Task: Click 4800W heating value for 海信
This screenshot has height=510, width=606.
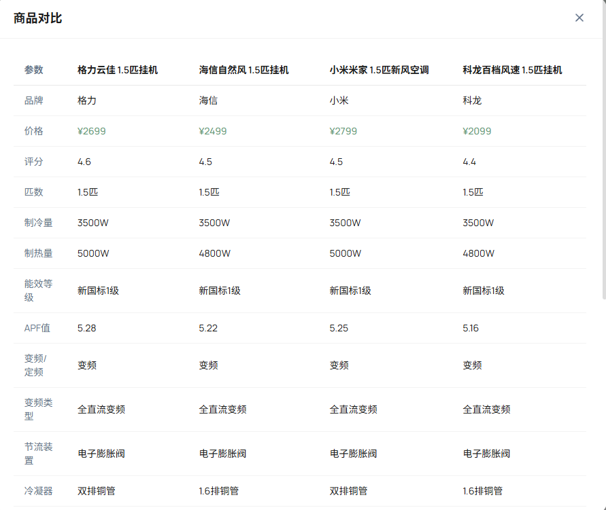Action: (214, 253)
